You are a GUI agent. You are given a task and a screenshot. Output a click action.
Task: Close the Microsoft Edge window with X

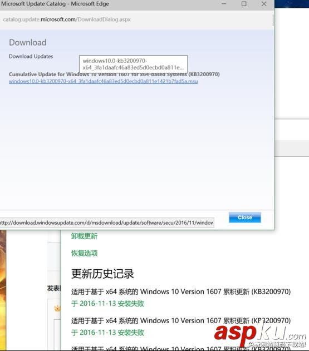[264, 4]
